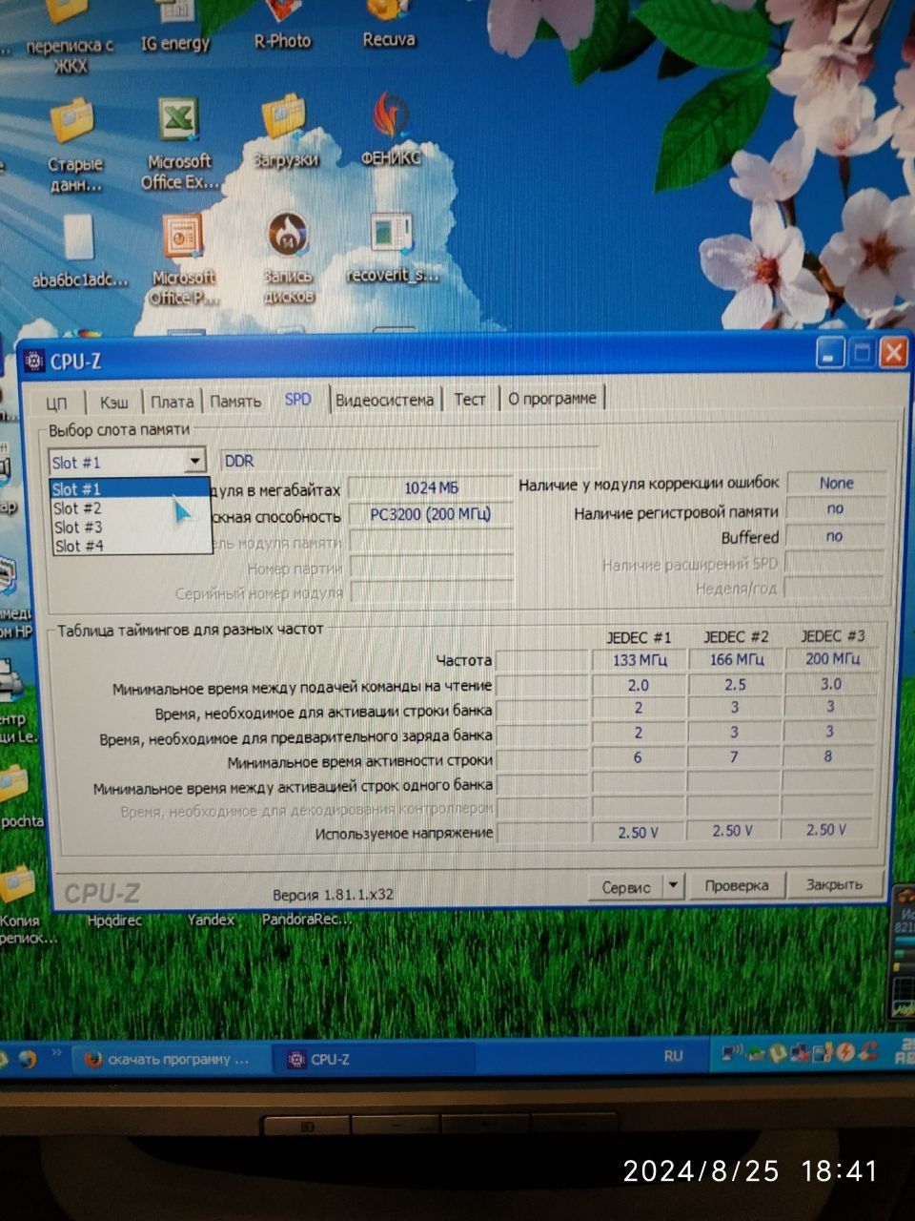Open the ФЕНИКС desktop shortcut
This screenshot has width=915, height=1221.
click(x=391, y=129)
